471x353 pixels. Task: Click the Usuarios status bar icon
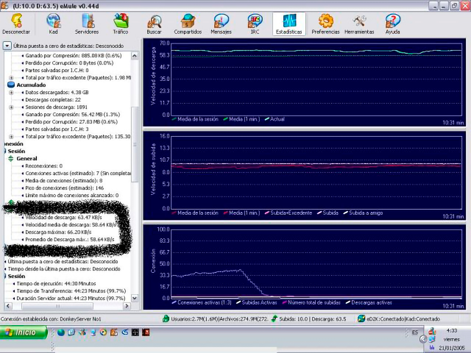click(166, 319)
